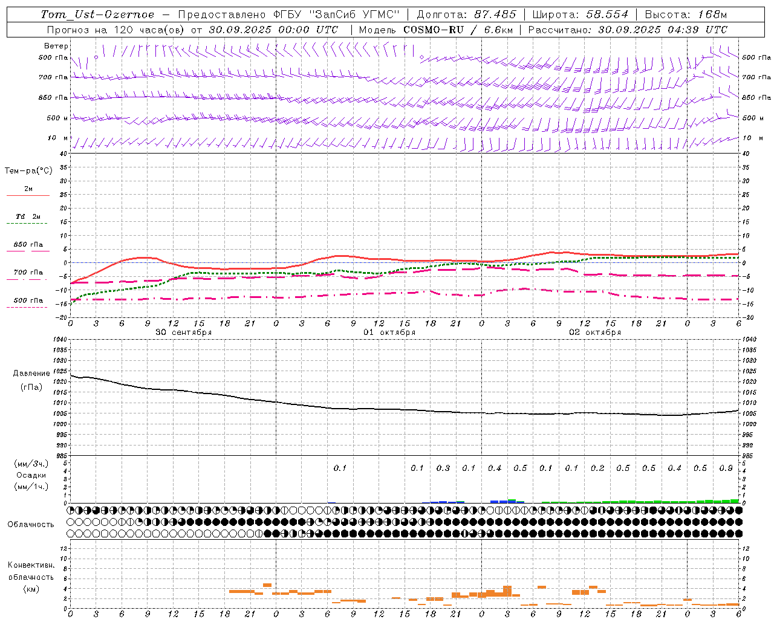Click the (мм/1ч.) precipitation unit label
This screenshot has height=619, width=774.
tap(31, 487)
